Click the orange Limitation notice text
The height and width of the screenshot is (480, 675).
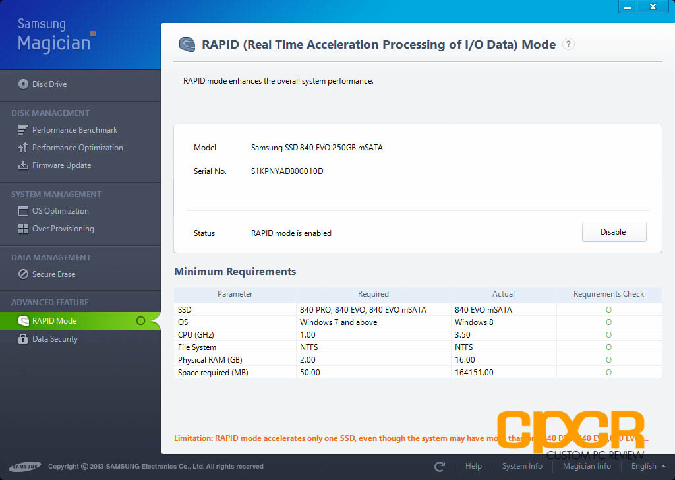(x=411, y=438)
